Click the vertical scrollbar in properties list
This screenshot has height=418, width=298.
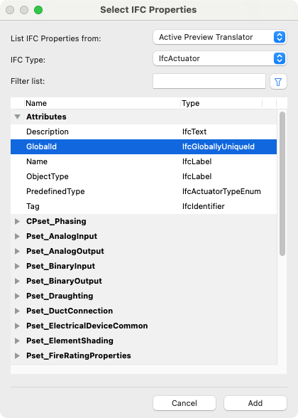[x=282, y=184]
